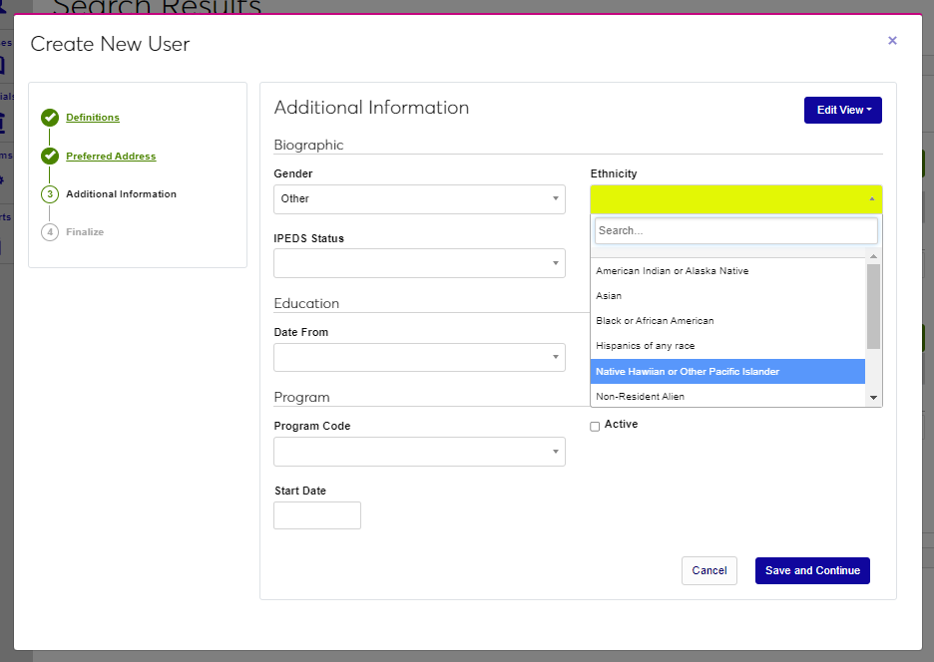Click the step 3 circle icon

click(50, 194)
